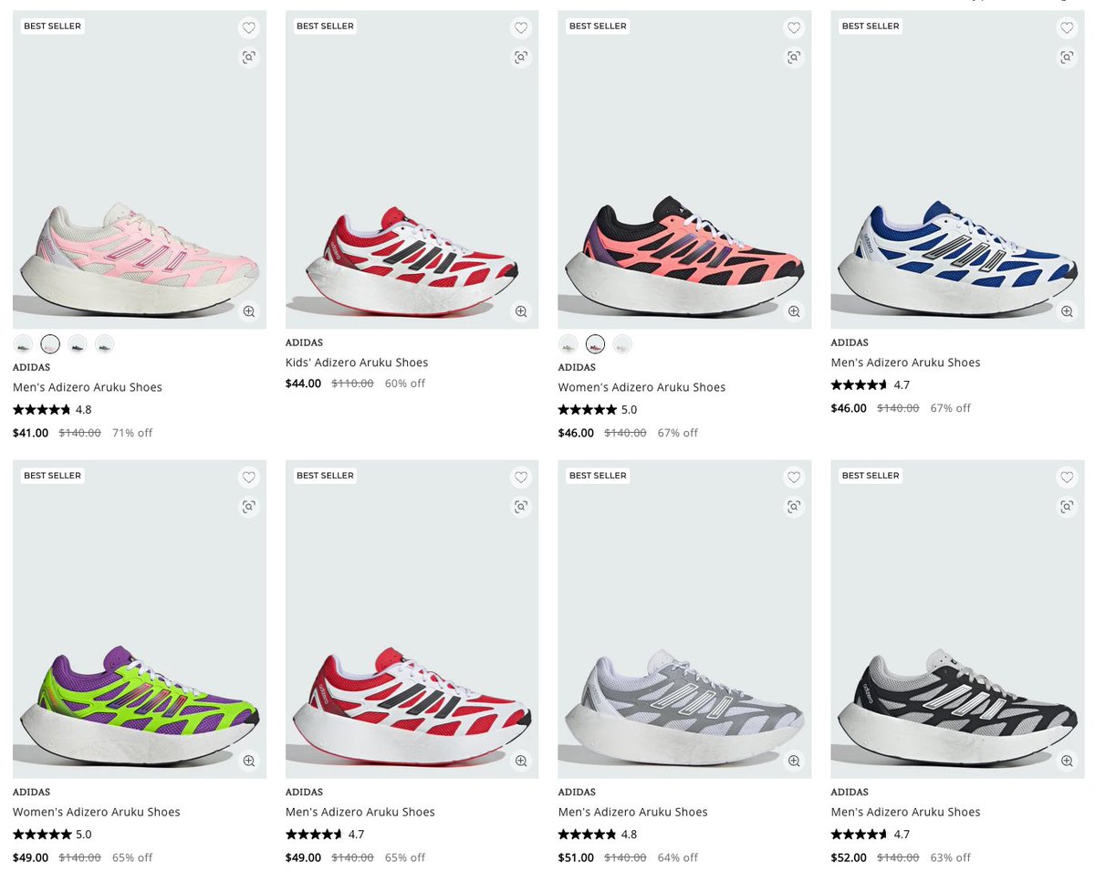Image resolution: width=1095 pixels, height=883 pixels.
Task: Open Men's Adizero Aruku Shoes $51.00 title
Action: pos(633,812)
